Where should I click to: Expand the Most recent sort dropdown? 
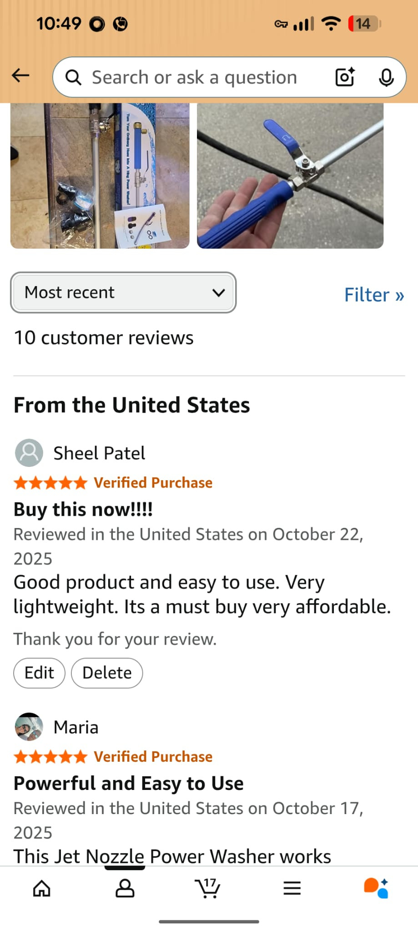123,292
